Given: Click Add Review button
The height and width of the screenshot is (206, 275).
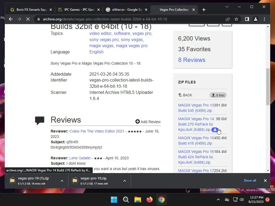Looking at the screenshot, I should [x=148, y=122].
